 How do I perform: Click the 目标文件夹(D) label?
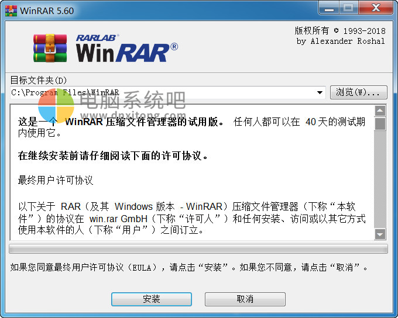38,80
